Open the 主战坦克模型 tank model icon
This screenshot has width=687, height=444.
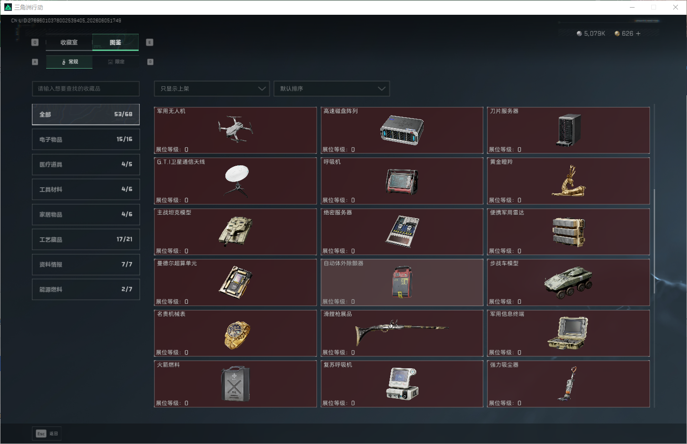tap(235, 231)
